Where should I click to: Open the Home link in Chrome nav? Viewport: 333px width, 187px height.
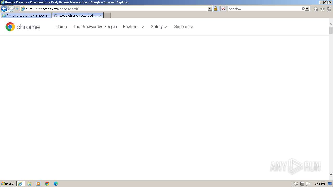[61, 27]
